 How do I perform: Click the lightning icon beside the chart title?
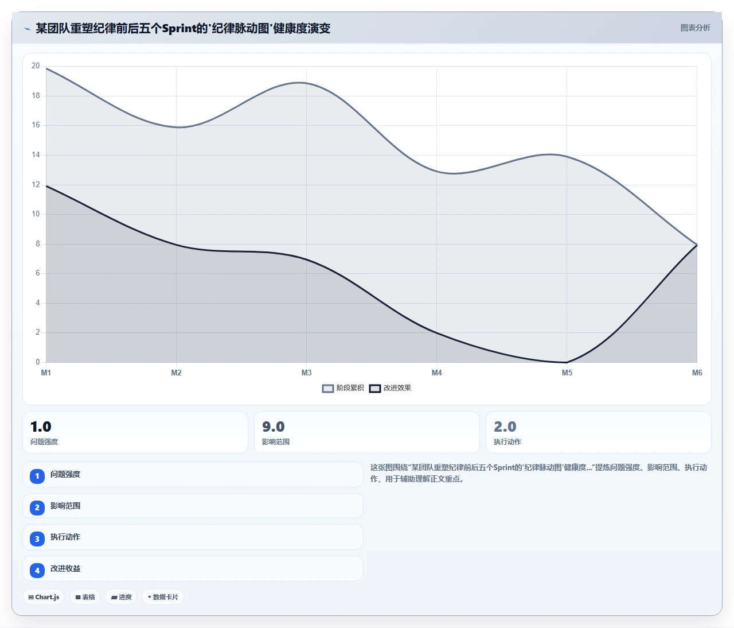coord(27,29)
